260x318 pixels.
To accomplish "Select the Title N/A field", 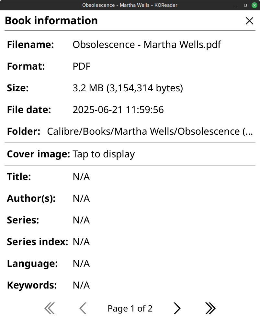I will (x=81, y=177).
